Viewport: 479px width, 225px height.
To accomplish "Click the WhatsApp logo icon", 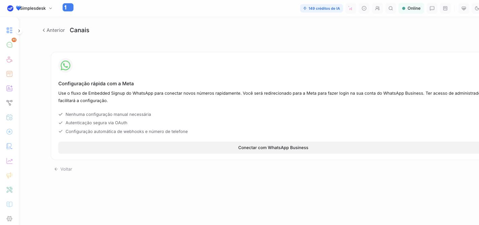I will point(66,65).
